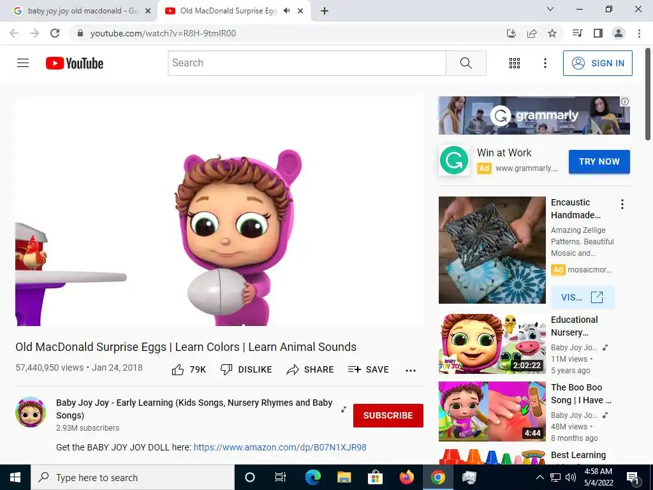Screen dimensions: 653x490
Task: Open more actions ellipsis below the video
Action: click(x=411, y=371)
